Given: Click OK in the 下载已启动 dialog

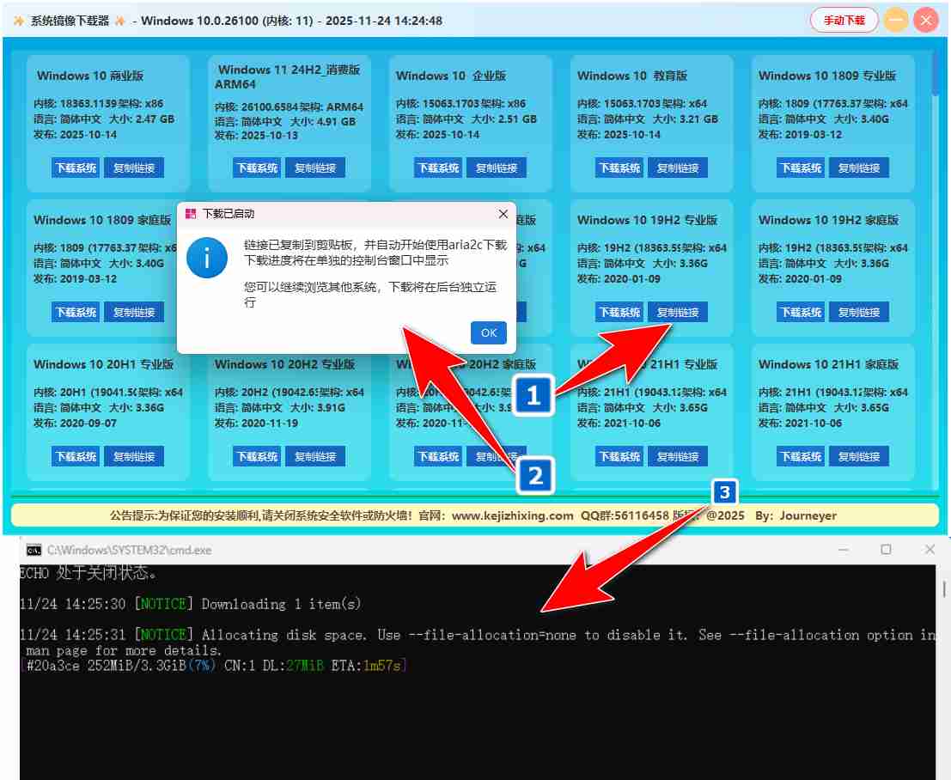Looking at the screenshot, I should (x=488, y=333).
